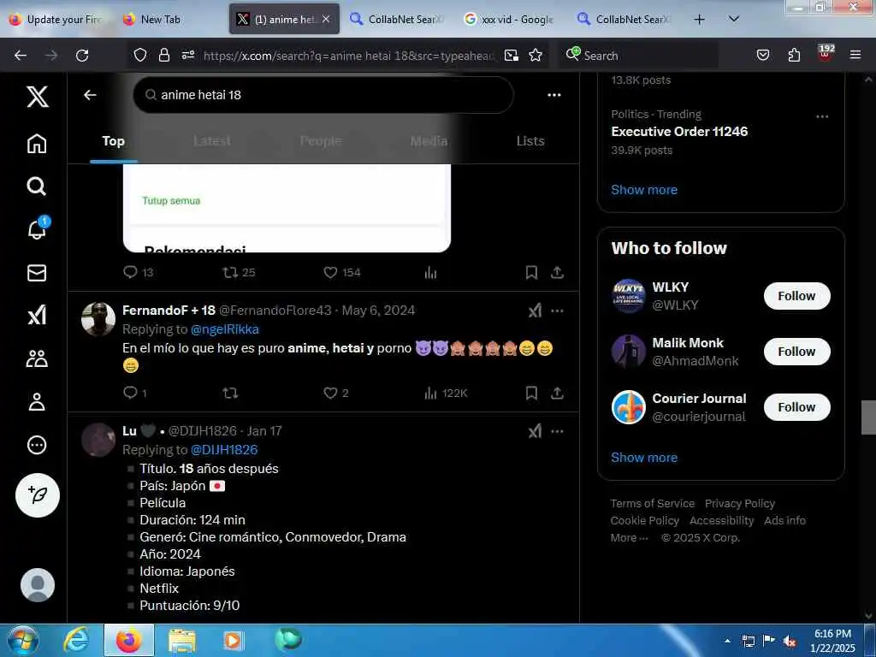Ask Grok about Lu's post

coord(535,431)
